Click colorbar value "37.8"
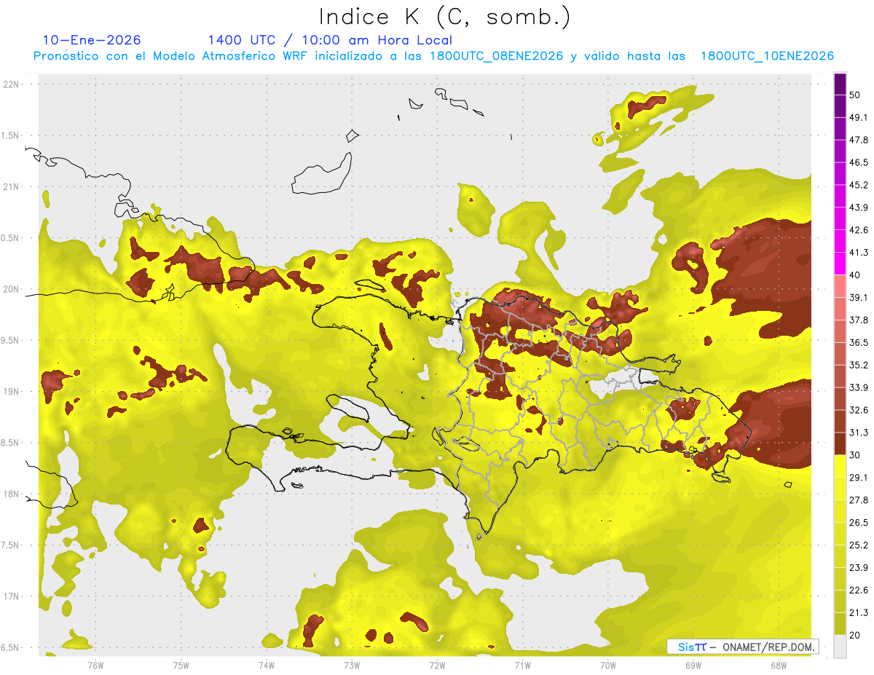 click(x=859, y=320)
